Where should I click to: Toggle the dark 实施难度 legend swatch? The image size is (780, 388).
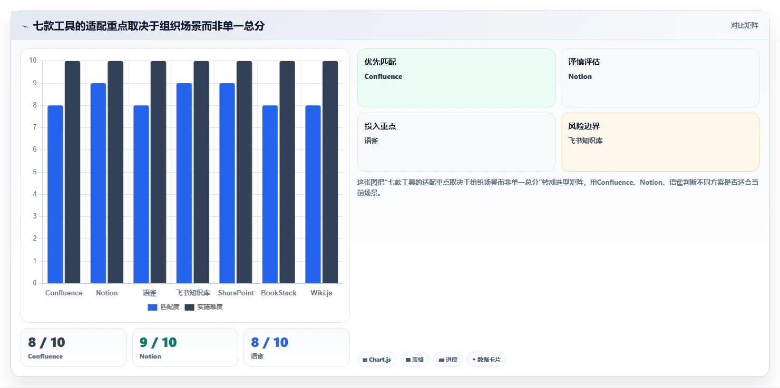189,307
